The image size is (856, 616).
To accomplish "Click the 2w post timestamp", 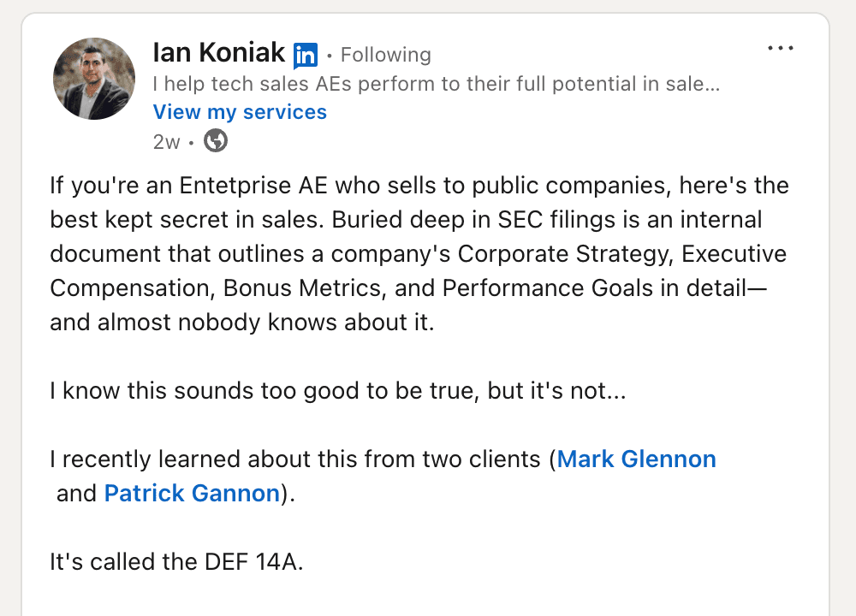I will pos(166,142).
